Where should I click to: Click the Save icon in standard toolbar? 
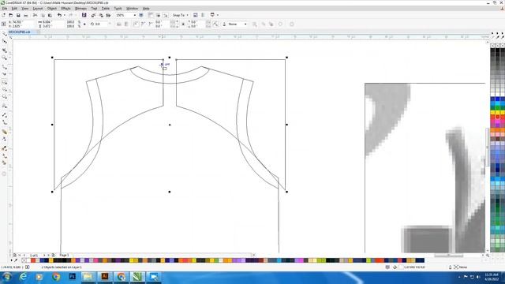tap(18, 15)
